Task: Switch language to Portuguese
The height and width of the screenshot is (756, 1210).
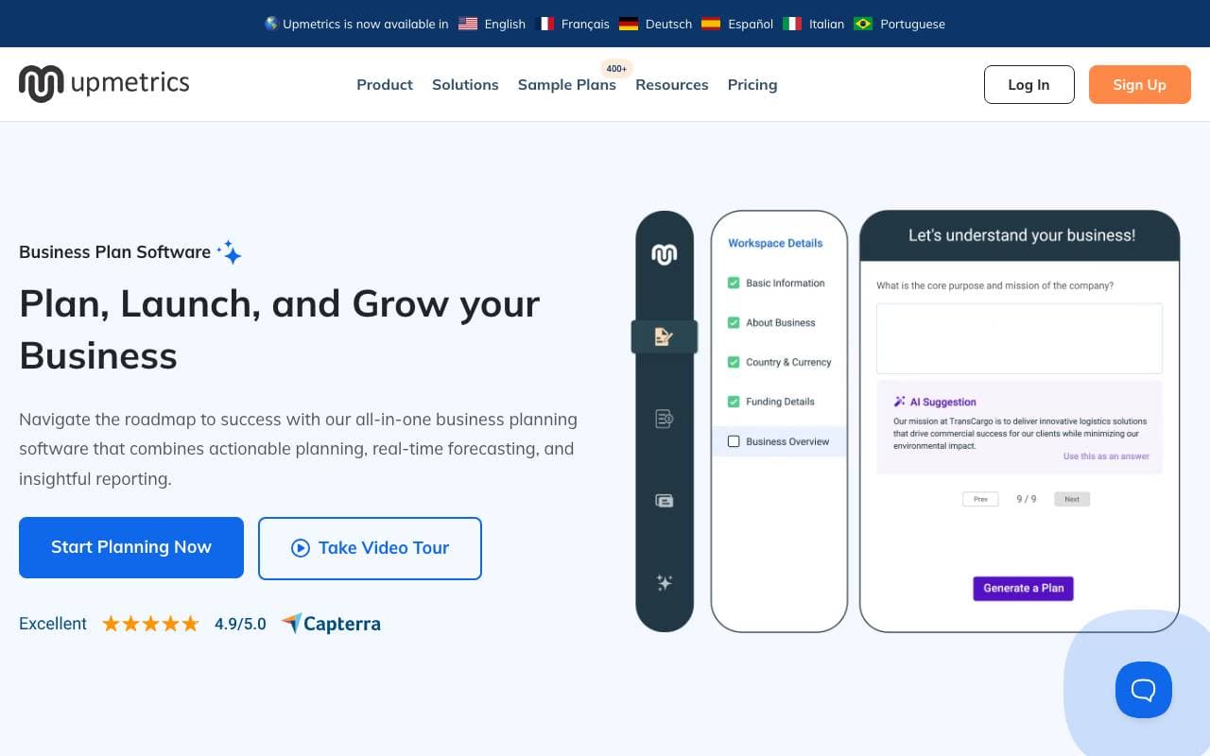Action: (912, 24)
